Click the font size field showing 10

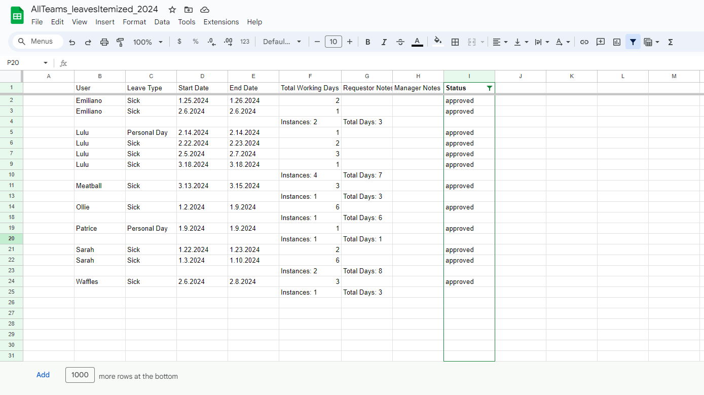[x=334, y=42]
